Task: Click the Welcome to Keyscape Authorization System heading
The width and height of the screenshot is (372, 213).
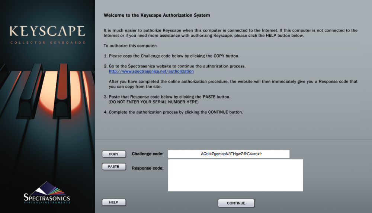Action: [157, 15]
